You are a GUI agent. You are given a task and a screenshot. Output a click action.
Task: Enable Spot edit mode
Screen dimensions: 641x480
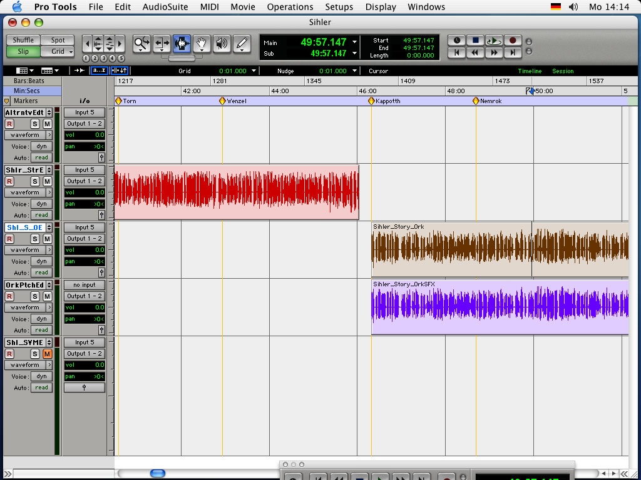coord(58,40)
